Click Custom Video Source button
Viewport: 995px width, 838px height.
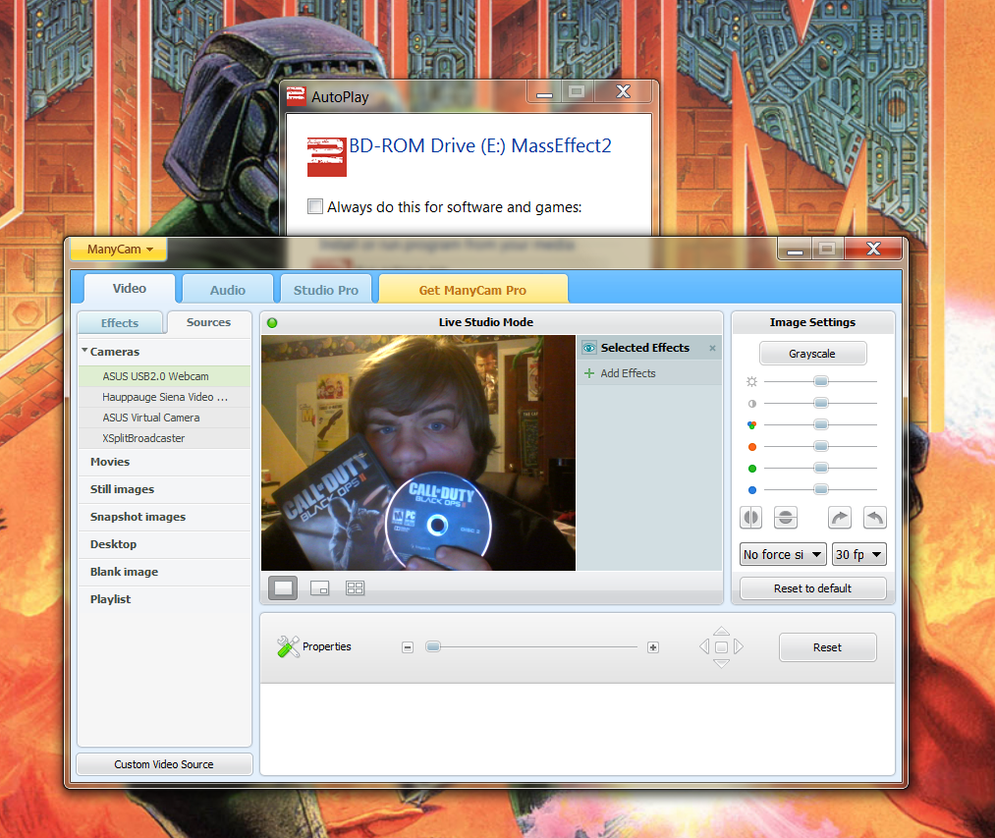164,764
